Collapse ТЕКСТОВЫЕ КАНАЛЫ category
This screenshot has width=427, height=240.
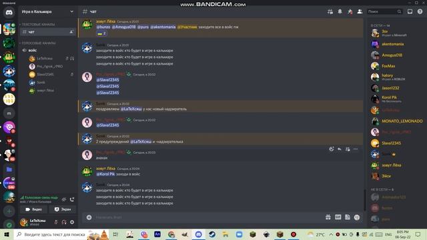click(x=37, y=25)
